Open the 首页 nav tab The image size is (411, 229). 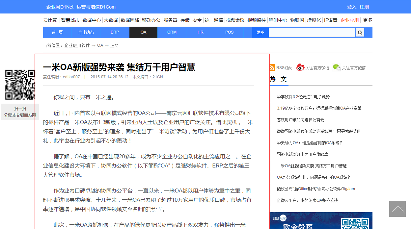coord(57,32)
